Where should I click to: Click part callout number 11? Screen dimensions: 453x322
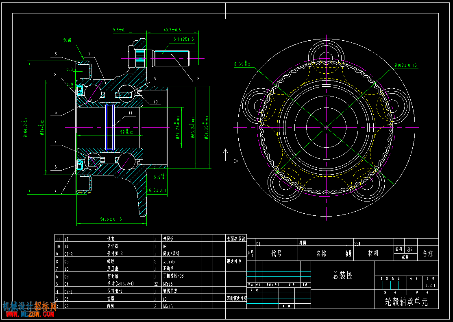(130, 113)
